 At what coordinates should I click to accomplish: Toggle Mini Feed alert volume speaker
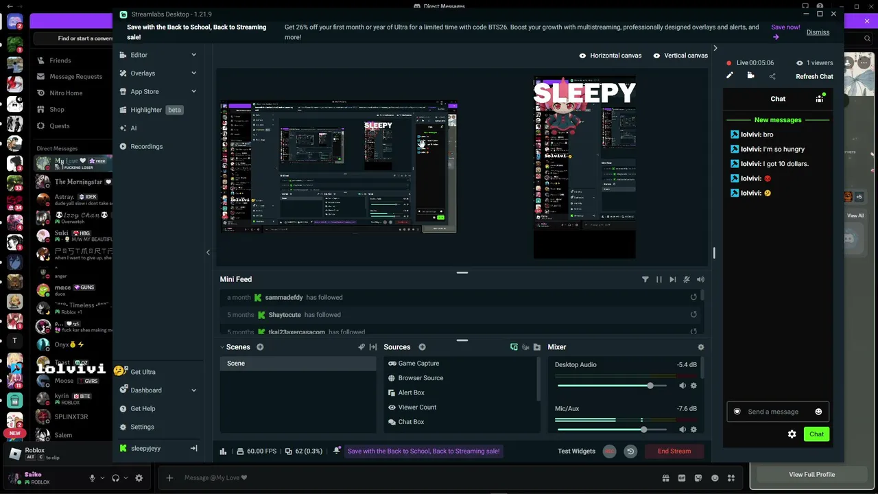click(x=700, y=279)
